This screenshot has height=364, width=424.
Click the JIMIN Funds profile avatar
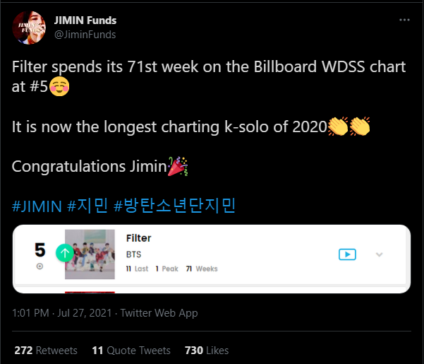[x=29, y=28]
